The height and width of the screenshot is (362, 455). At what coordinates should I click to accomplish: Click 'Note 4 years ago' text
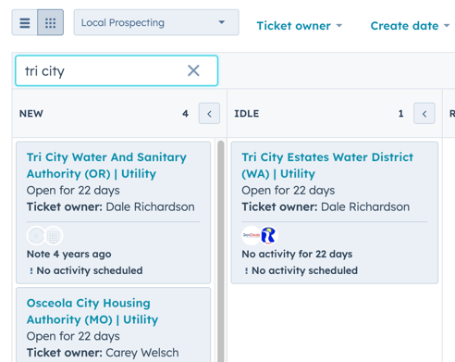click(69, 254)
